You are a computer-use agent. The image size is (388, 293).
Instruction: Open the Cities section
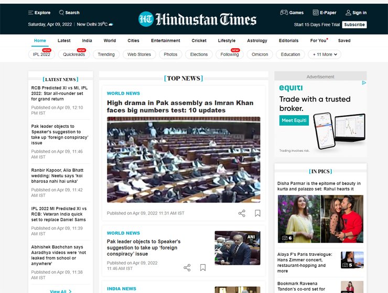pos(133,40)
